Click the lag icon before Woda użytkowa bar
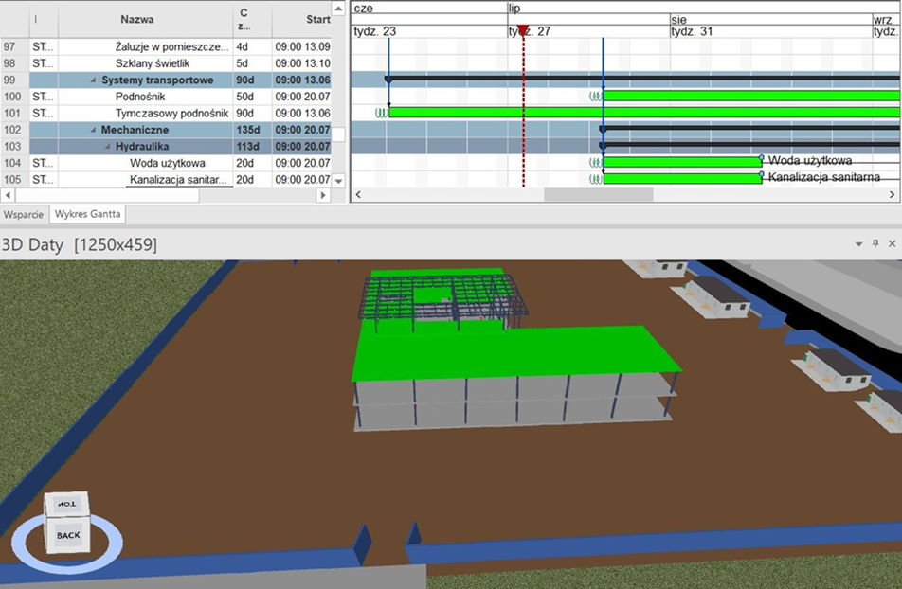 pos(595,163)
